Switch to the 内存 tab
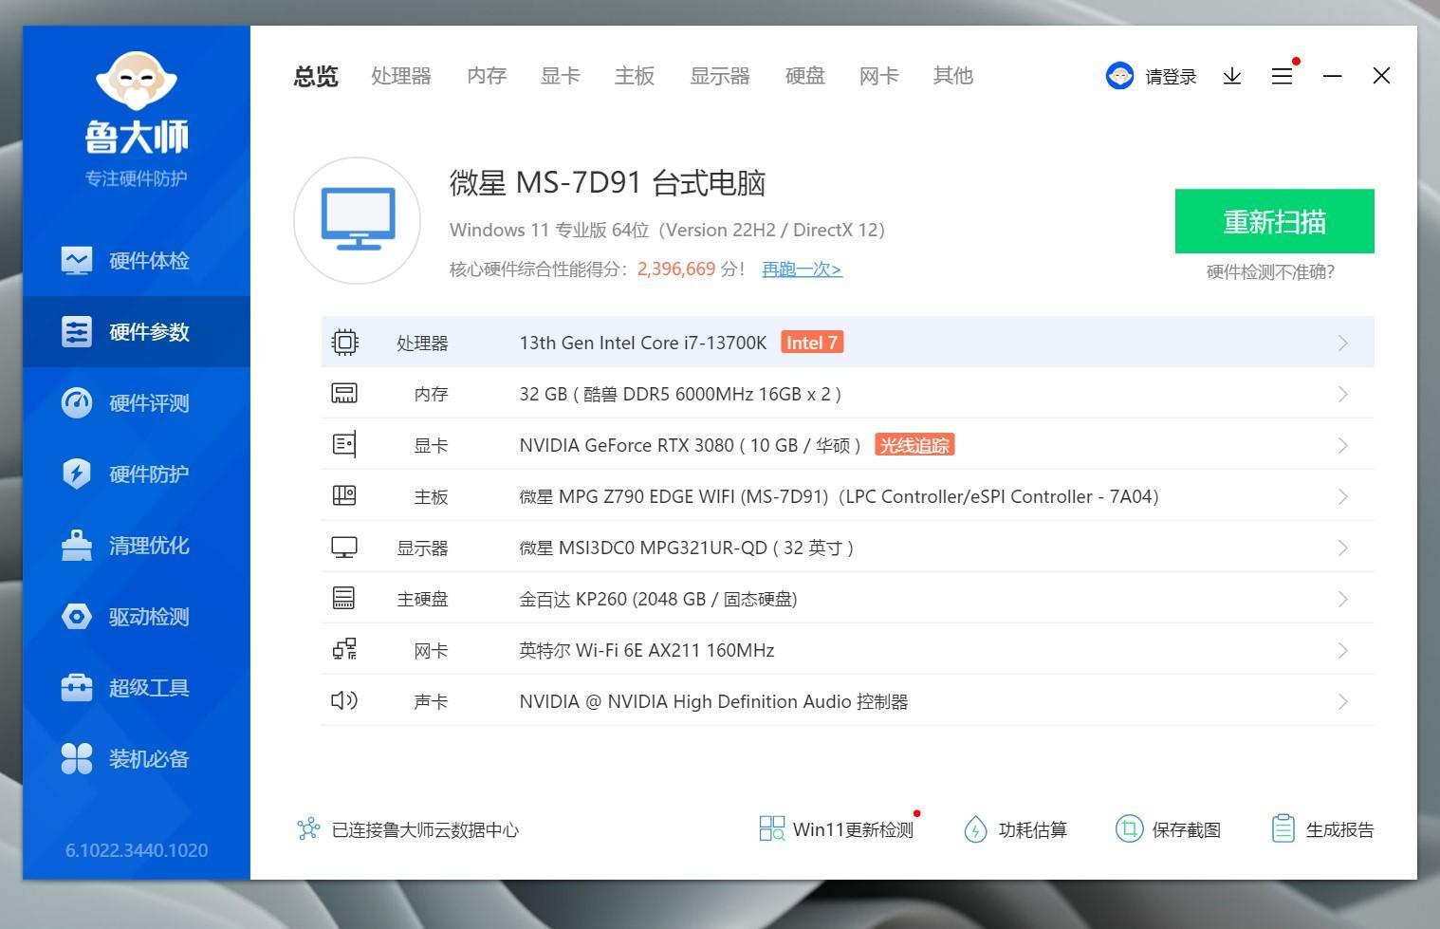 point(487,76)
